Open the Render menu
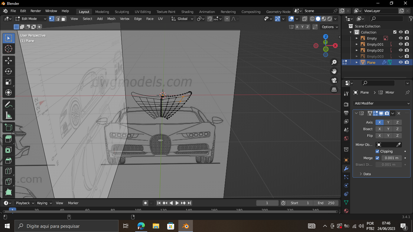Image resolution: width=413 pixels, height=232 pixels. point(36,11)
